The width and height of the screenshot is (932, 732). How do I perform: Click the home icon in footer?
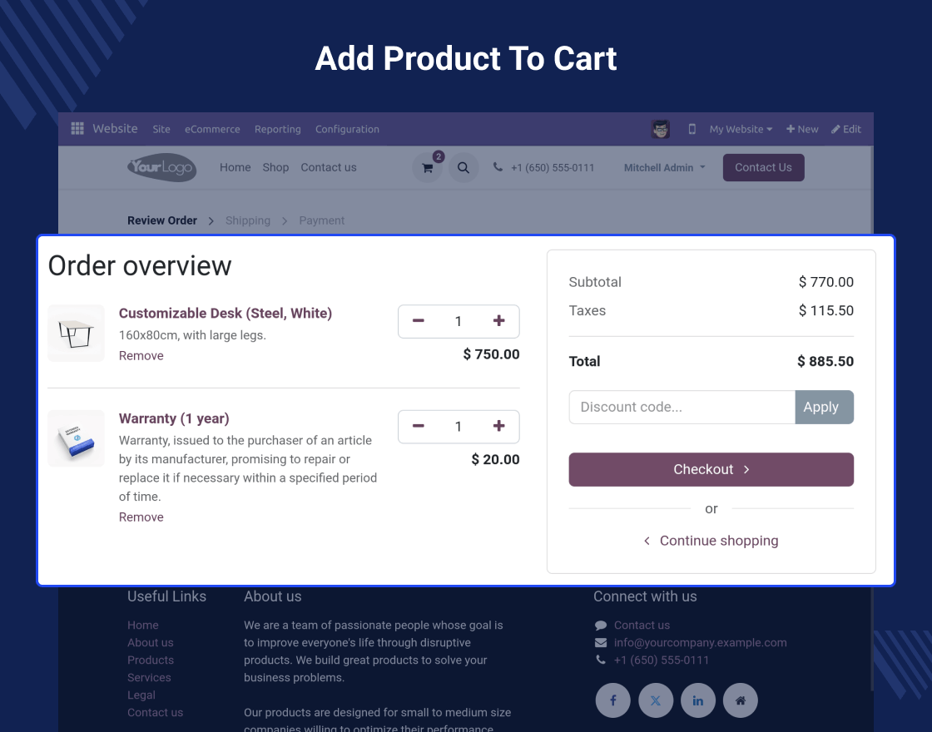[741, 700]
